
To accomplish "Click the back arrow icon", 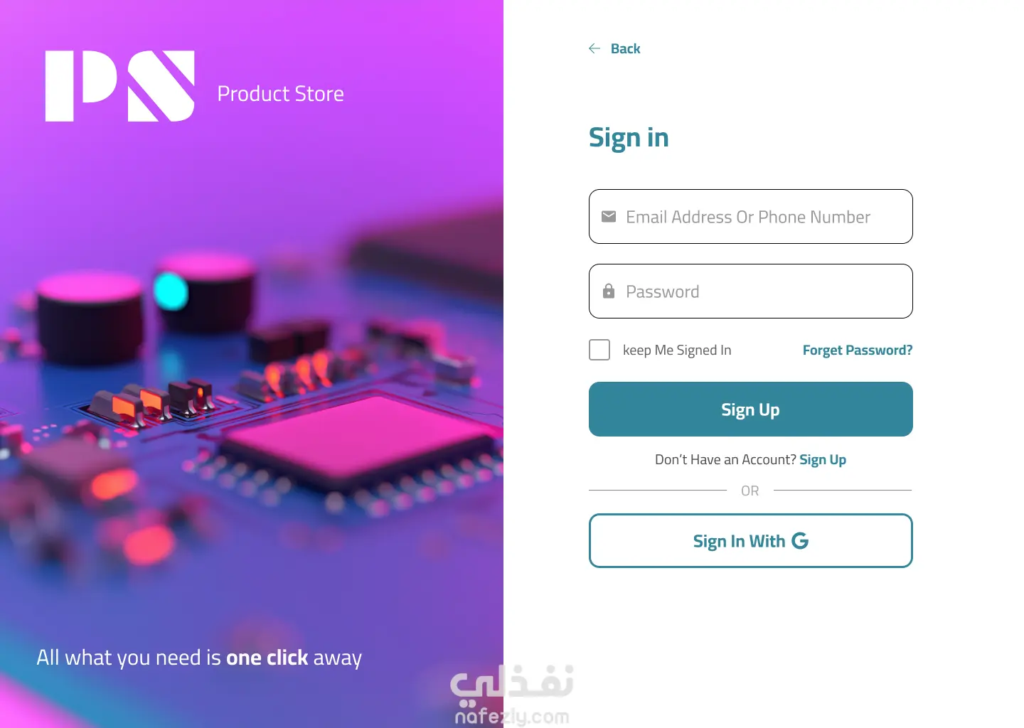I will click(594, 48).
